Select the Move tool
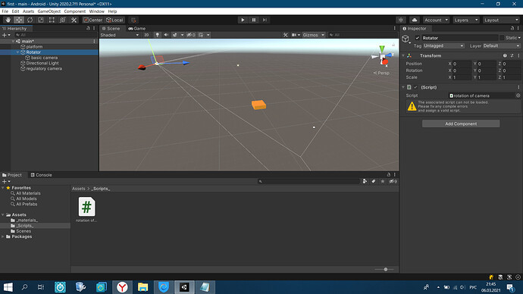The height and width of the screenshot is (294, 523). click(19, 20)
